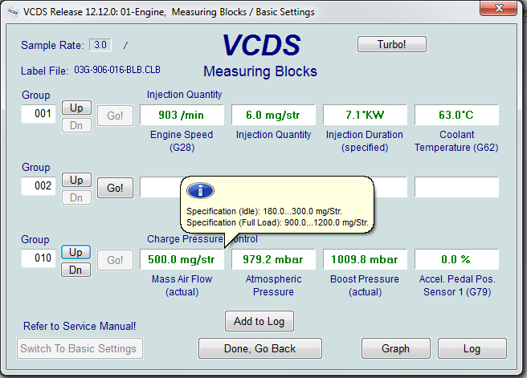Click the label file name 03G-906-016-BLB.CLB

[x=117, y=70]
